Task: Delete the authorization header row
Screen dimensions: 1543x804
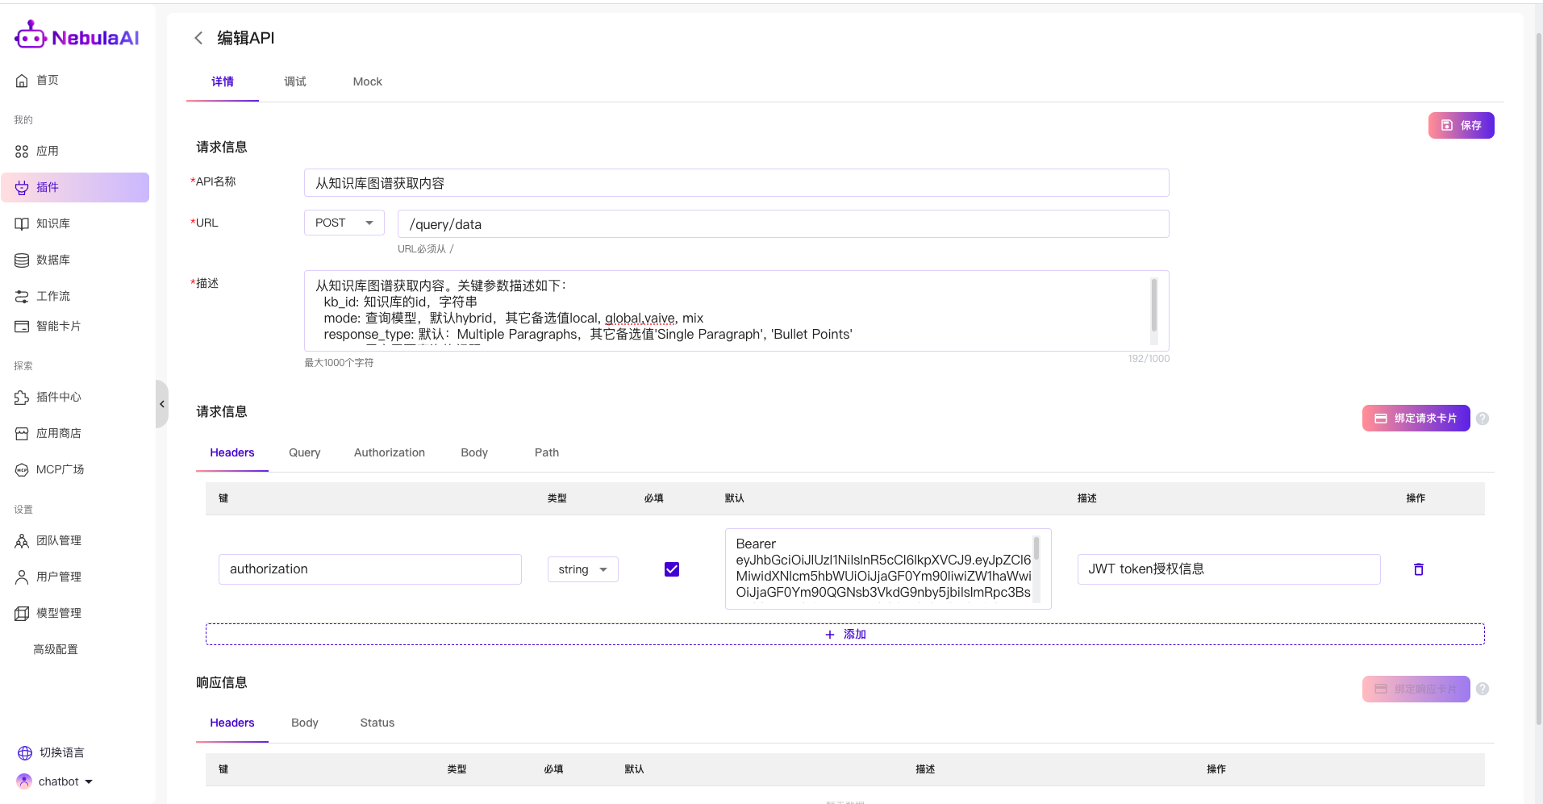Action: coord(1418,569)
